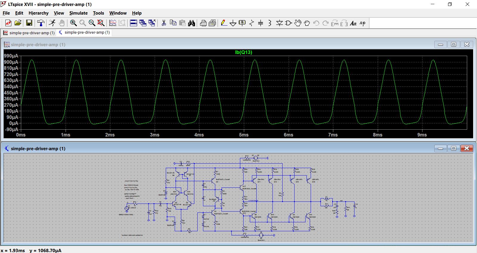
Task: Select the Cut scissors tool
Action: (x=164, y=23)
